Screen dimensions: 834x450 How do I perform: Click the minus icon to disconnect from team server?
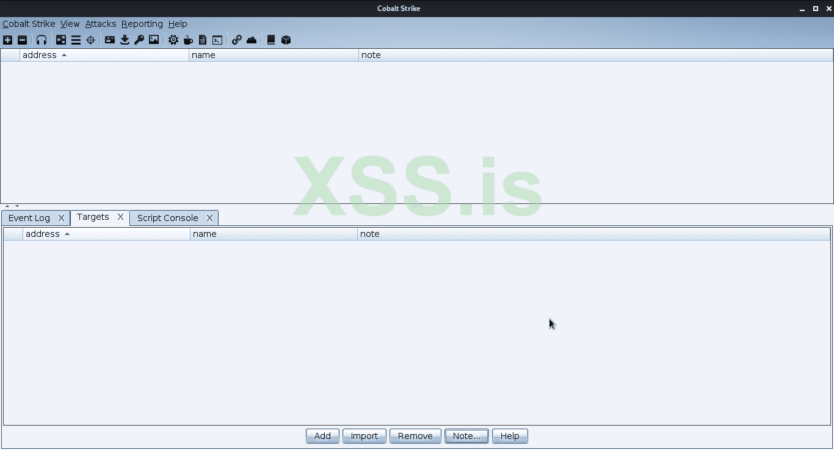pos(22,40)
